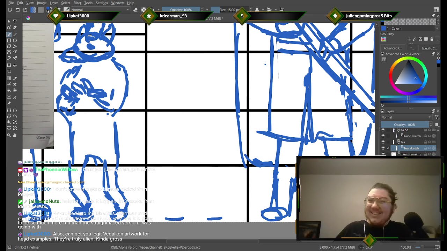Create a new document from toolbar
447x251 pixels.
[10, 10]
